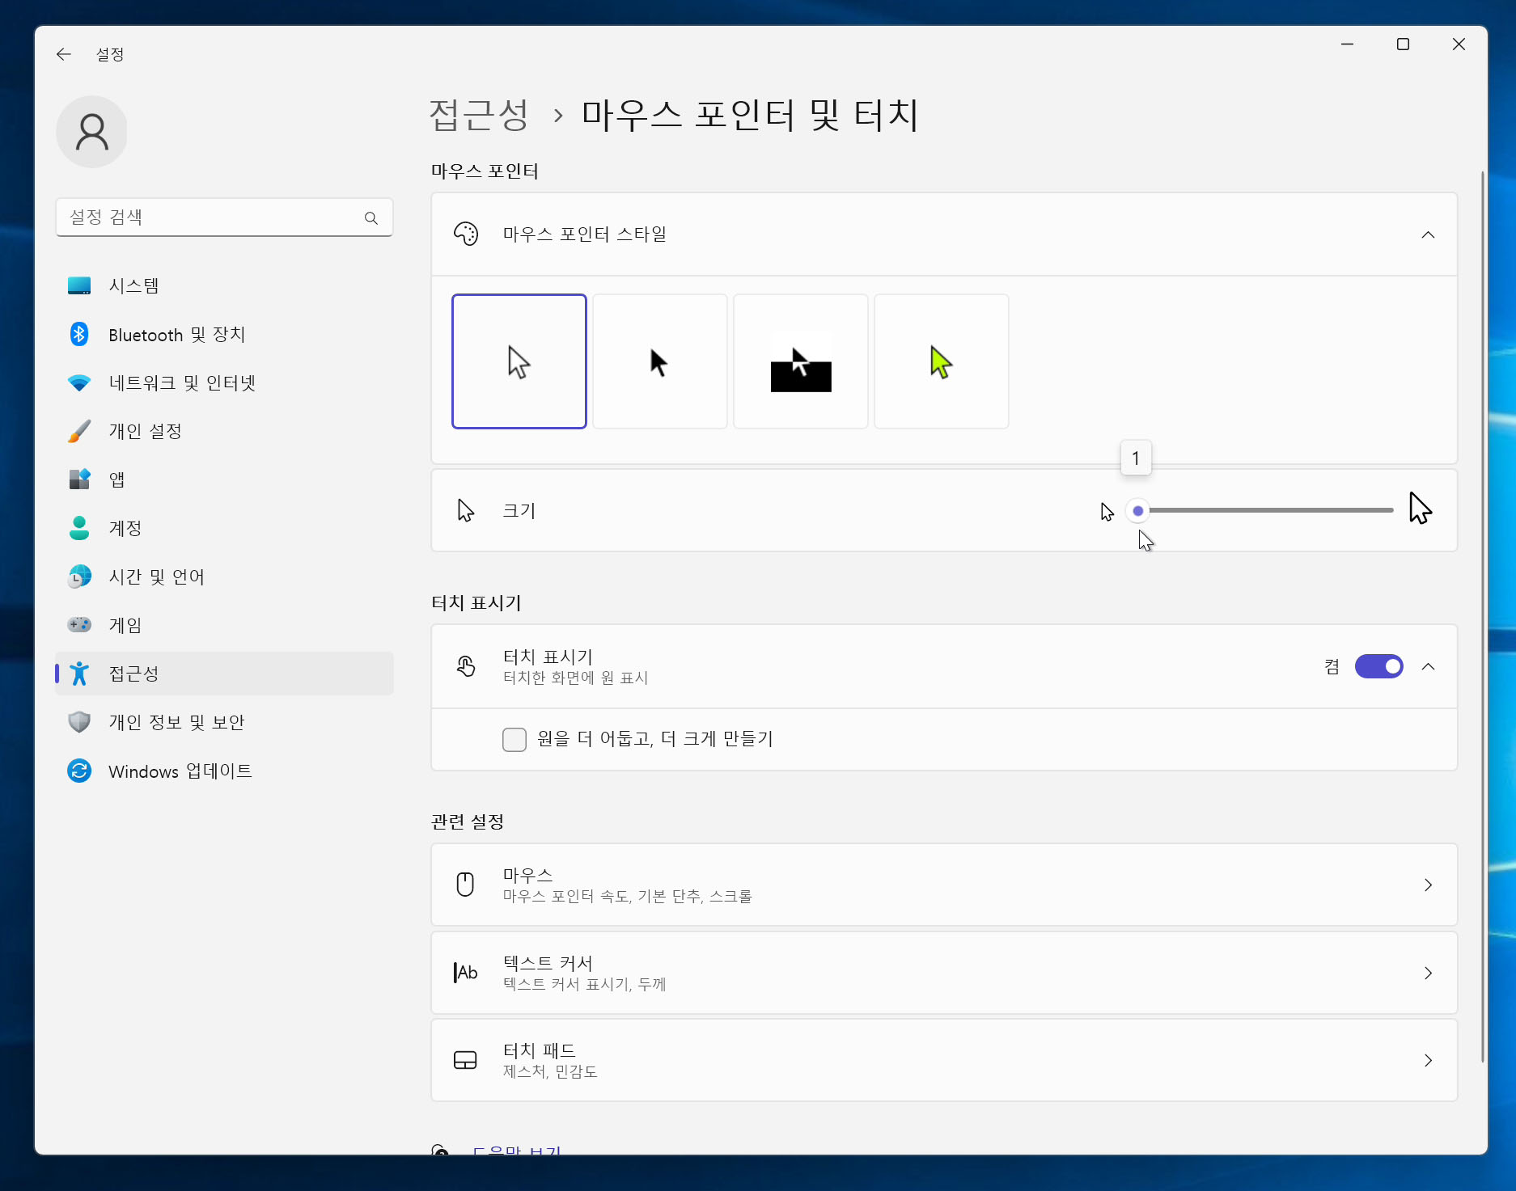Open 마우스 settings via right chevron
The height and width of the screenshot is (1191, 1516).
coord(1428,885)
